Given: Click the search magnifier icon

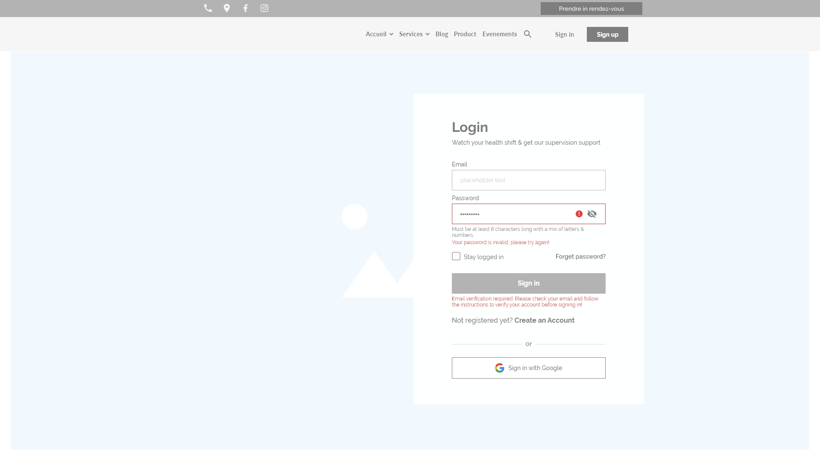Looking at the screenshot, I should pos(528,34).
